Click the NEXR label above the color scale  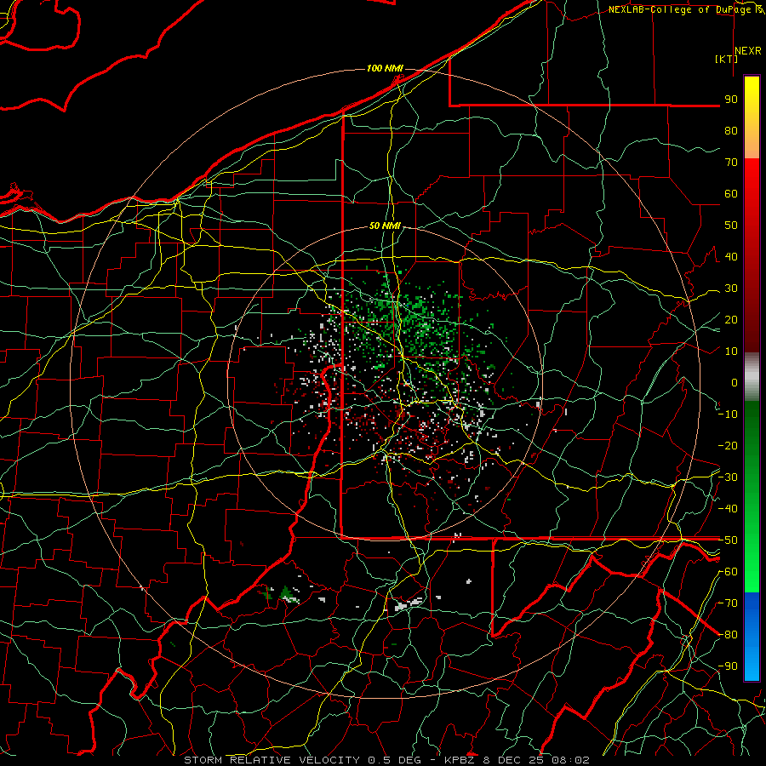748,51
